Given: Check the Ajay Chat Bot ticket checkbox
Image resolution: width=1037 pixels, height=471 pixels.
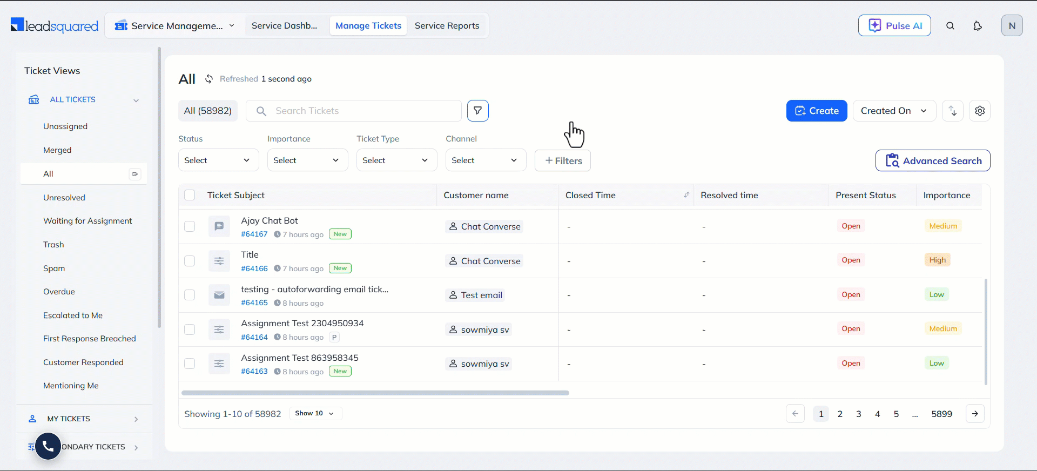Looking at the screenshot, I should coord(190,226).
